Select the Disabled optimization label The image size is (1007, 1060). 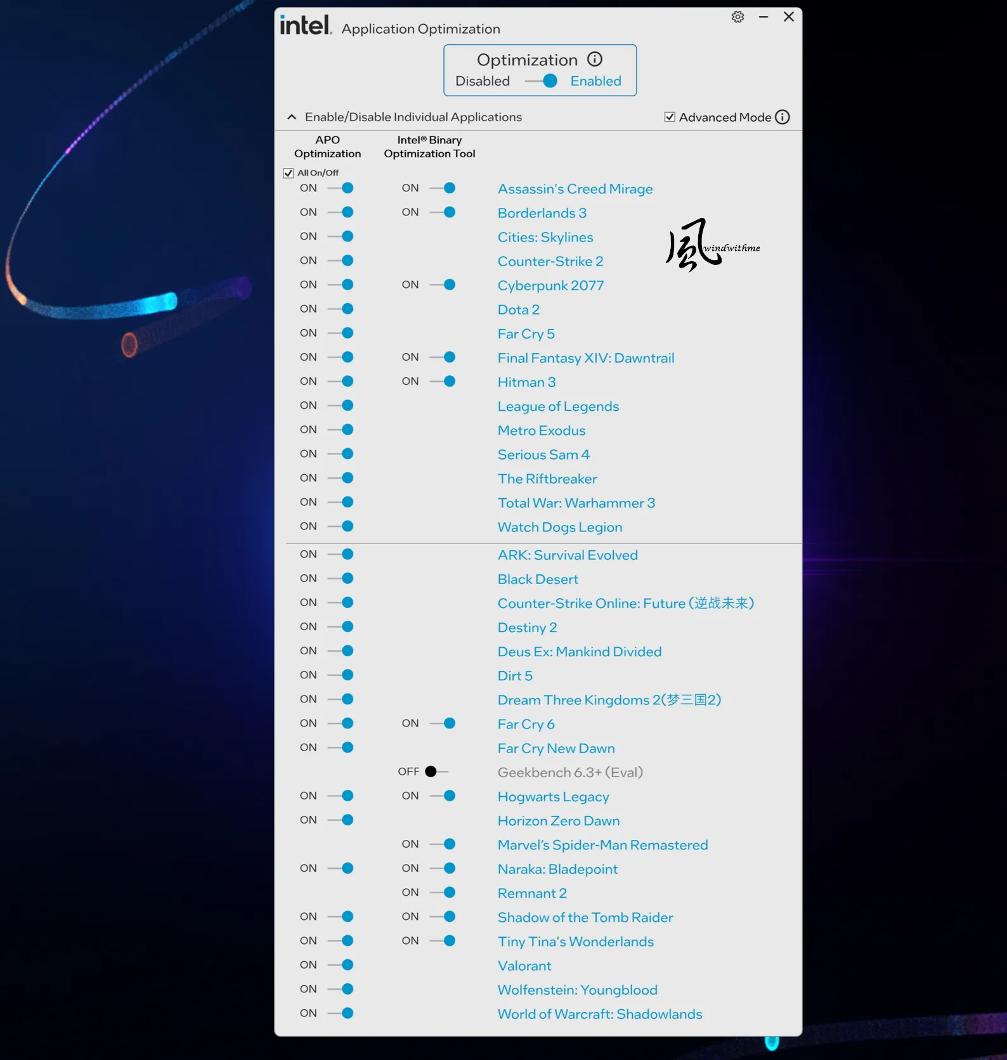[483, 81]
